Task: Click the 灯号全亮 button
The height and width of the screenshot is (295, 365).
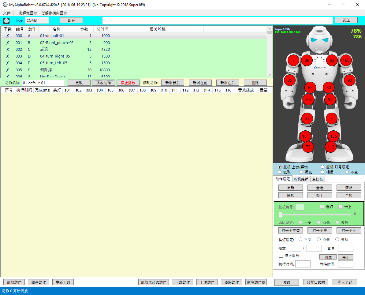Action: 320,230
